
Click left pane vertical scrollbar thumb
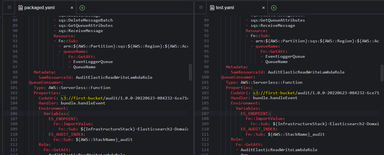pyautogui.click(x=190, y=72)
